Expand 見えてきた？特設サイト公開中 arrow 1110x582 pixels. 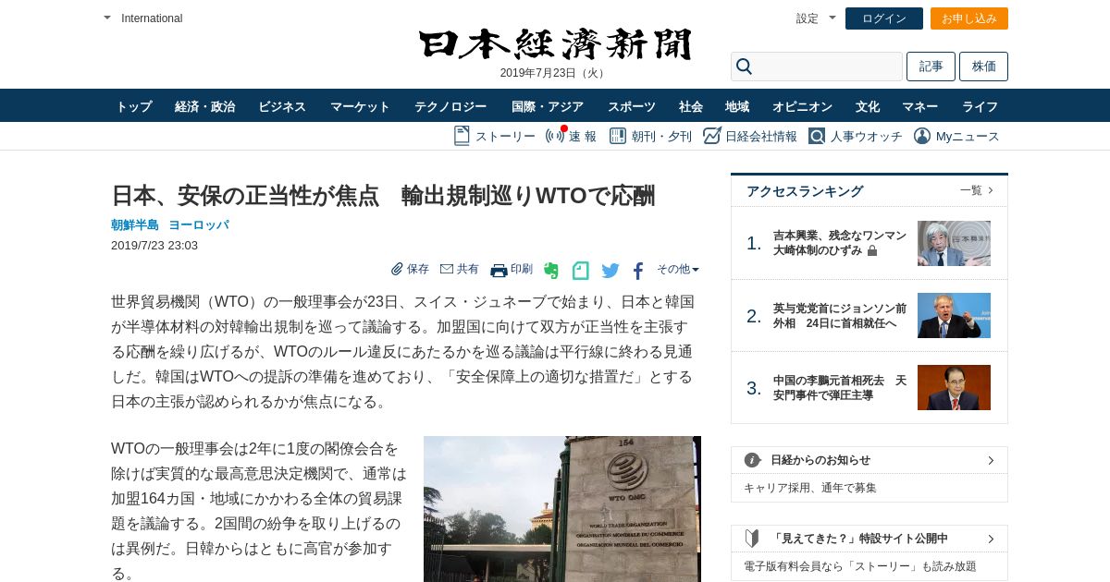pyautogui.click(x=991, y=539)
